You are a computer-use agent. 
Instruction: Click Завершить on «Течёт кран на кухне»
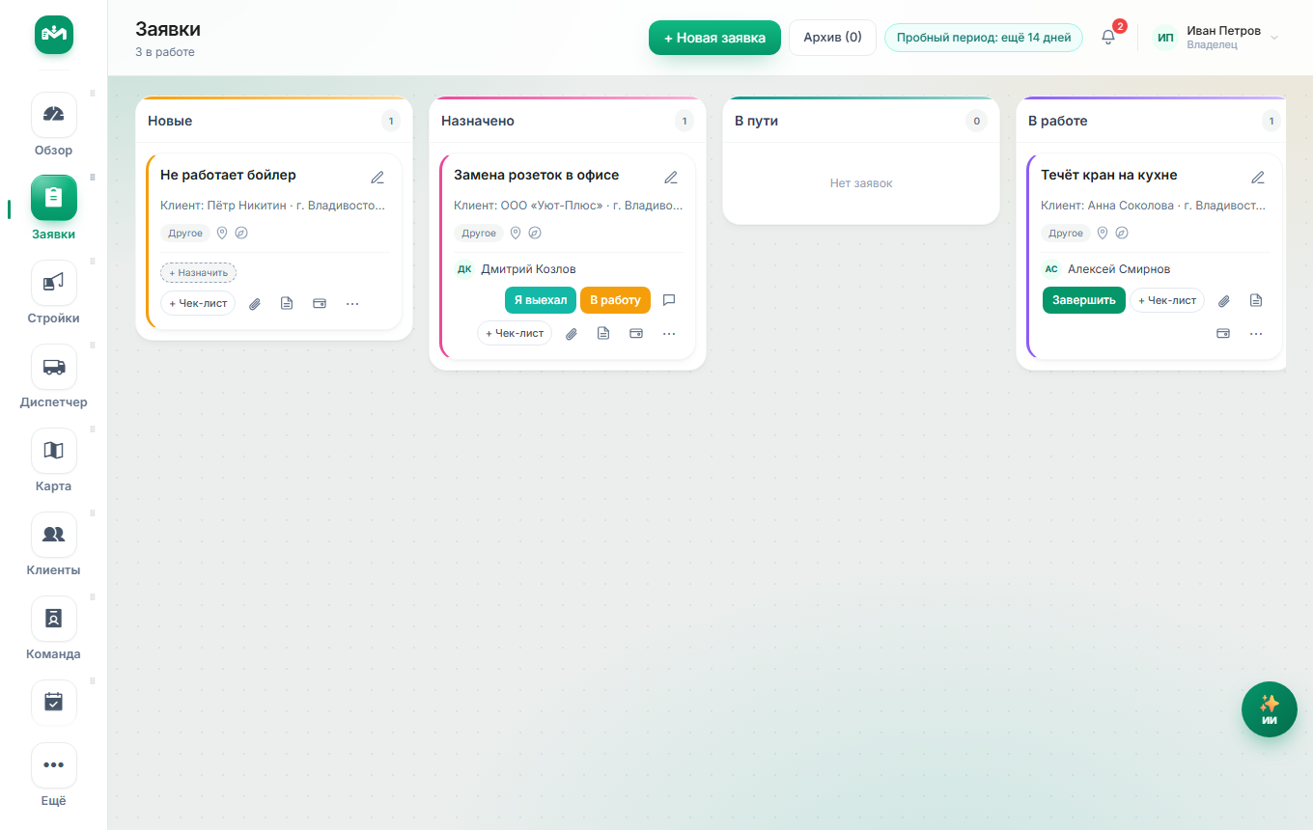[x=1083, y=300]
